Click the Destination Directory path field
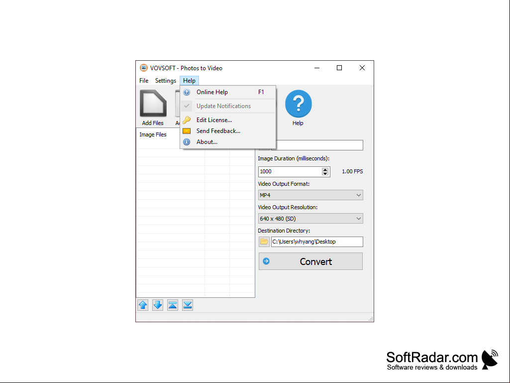This screenshot has width=510, height=383. pos(317,242)
